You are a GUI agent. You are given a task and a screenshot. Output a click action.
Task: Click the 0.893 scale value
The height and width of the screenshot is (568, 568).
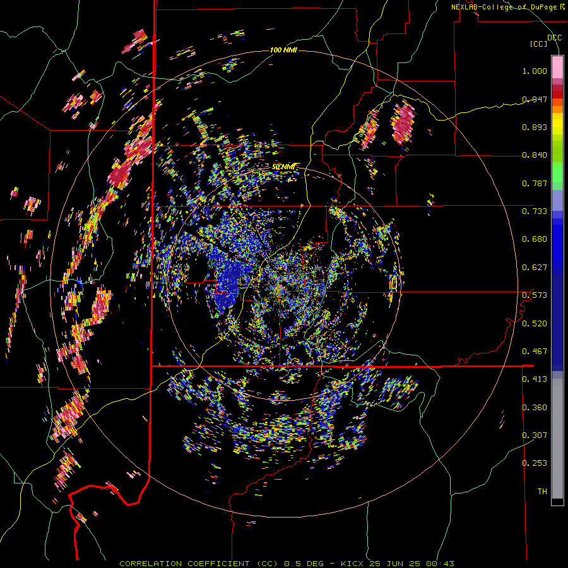point(535,127)
